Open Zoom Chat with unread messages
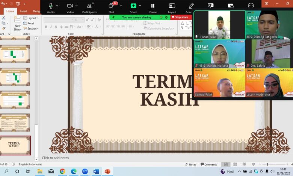Viewport: 293px width, 176px height. [112, 6]
